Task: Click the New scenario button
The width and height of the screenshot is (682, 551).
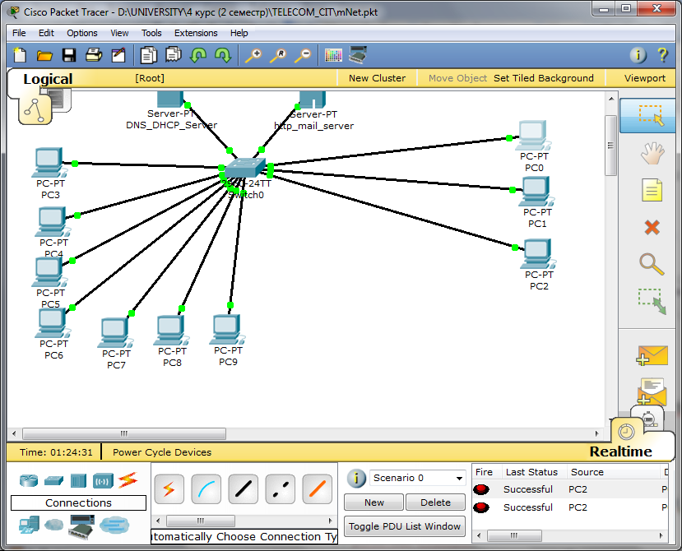Action: [374, 502]
